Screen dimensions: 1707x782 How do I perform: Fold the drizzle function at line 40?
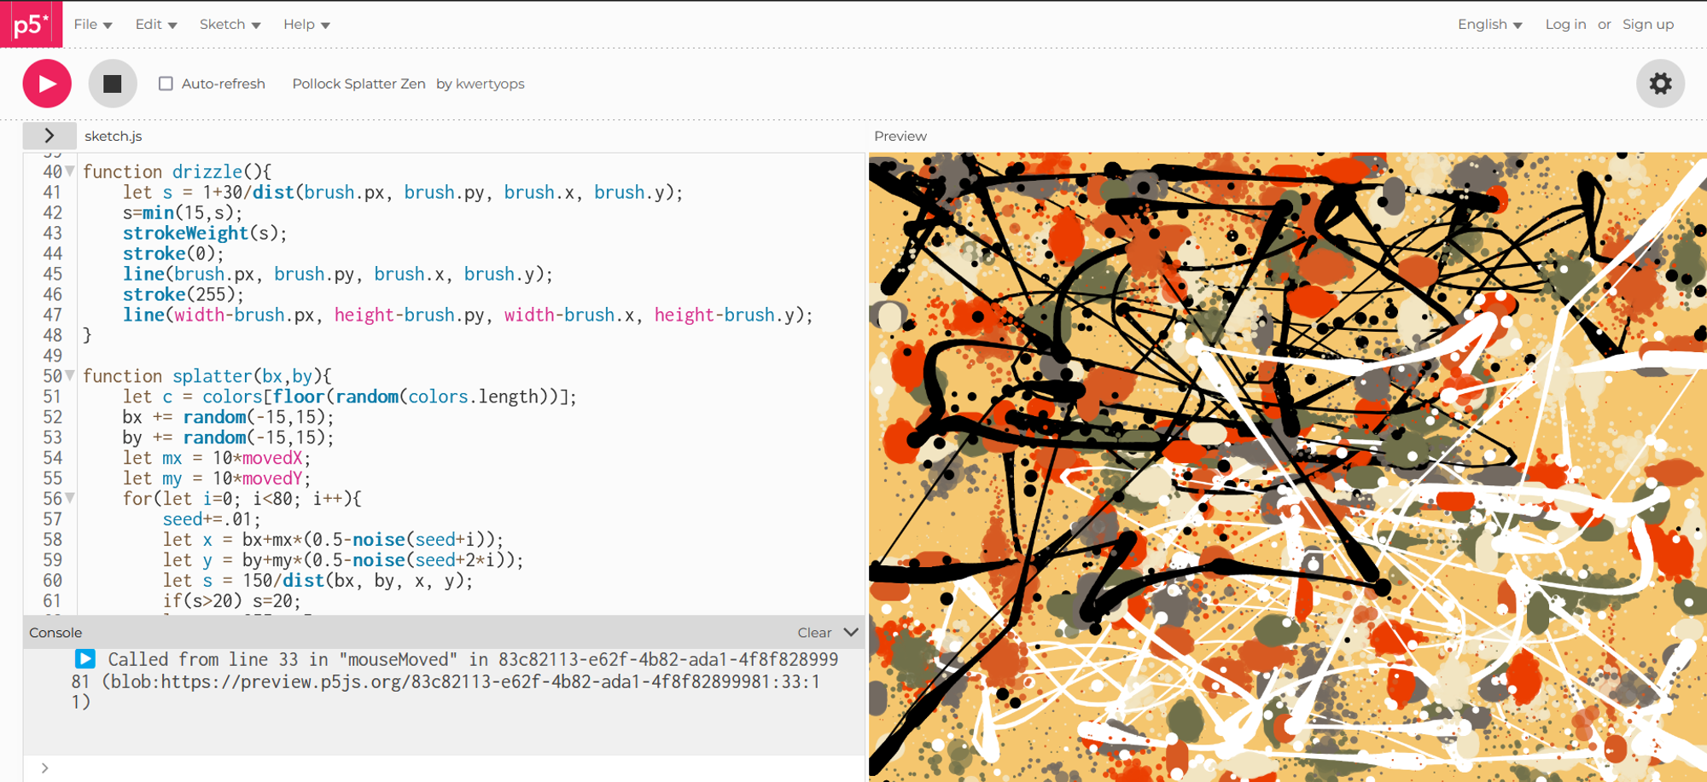pyautogui.click(x=69, y=170)
